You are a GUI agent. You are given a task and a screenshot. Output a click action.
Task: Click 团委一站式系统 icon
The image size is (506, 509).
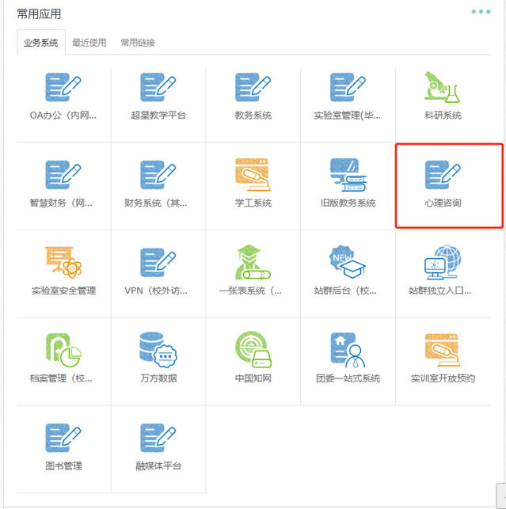348,350
